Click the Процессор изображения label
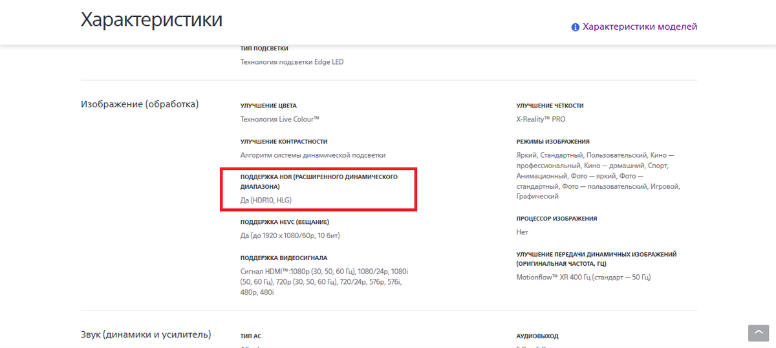The width and height of the screenshot is (776, 348). (x=556, y=219)
